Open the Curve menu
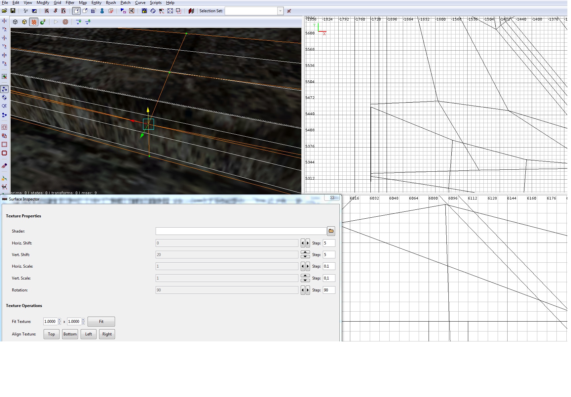This screenshot has width=571, height=397. [140, 3]
